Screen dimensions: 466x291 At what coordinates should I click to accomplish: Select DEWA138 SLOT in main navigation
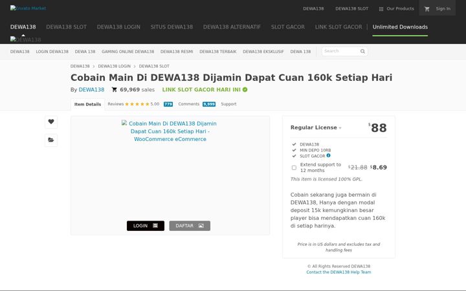click(x=66, y=27)
